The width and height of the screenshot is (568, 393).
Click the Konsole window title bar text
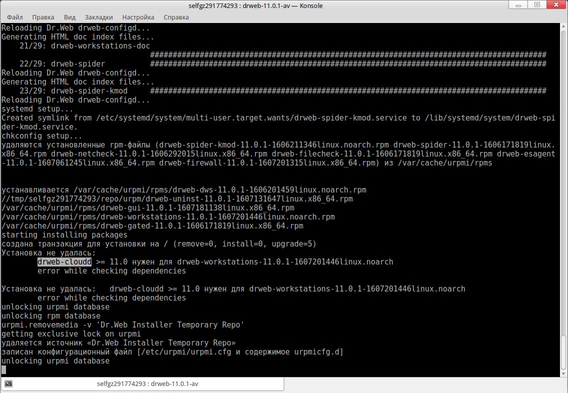(x=255, y=5)
